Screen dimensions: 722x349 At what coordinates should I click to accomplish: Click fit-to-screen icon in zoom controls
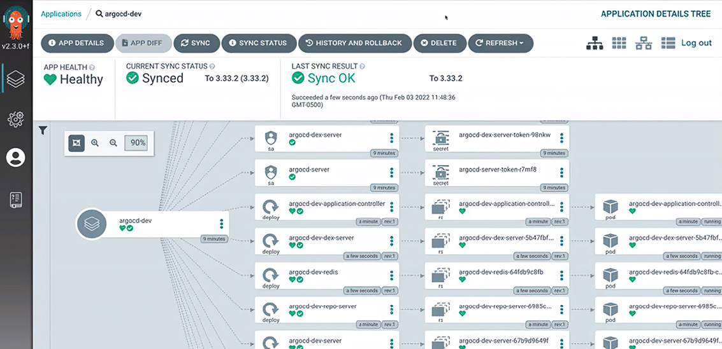76,143
